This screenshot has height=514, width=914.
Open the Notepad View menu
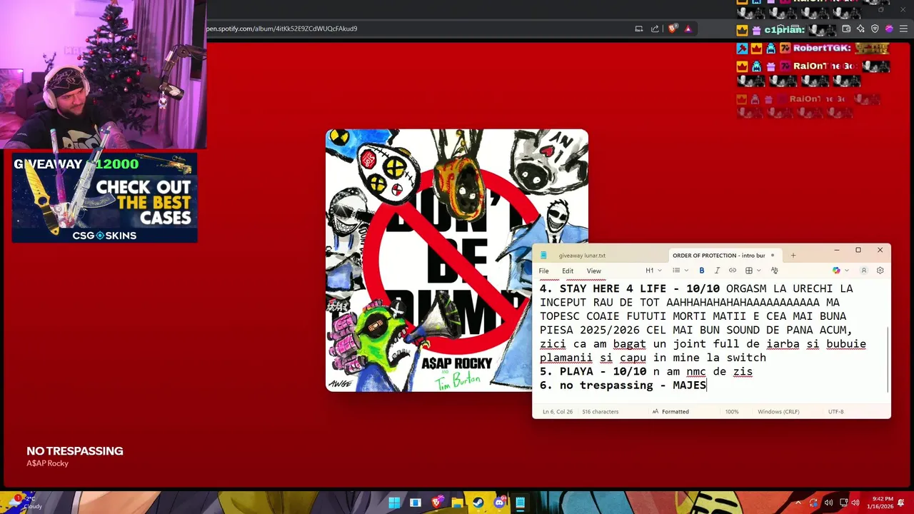[593, 271]
